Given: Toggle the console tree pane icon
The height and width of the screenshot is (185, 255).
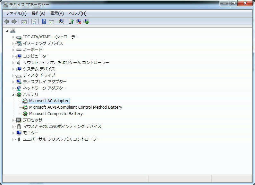Looking at the screenshot, I should pos(24,21).
